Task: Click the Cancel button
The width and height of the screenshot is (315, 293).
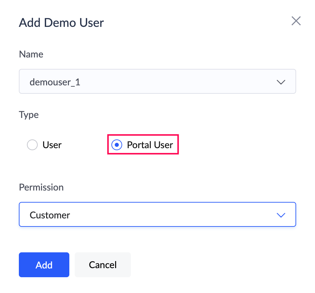Action: tap(103, 265)
